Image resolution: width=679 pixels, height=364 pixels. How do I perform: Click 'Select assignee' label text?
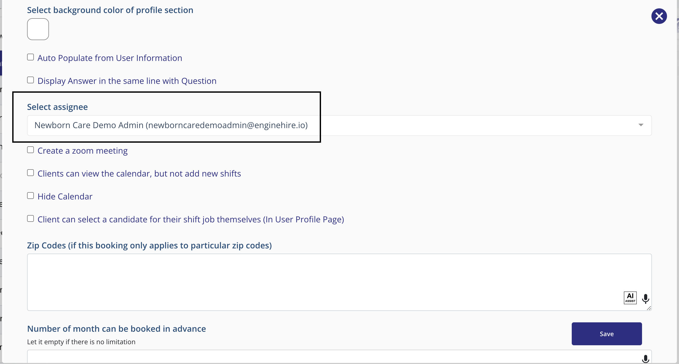pyautogui.click(x=58, y=107)
